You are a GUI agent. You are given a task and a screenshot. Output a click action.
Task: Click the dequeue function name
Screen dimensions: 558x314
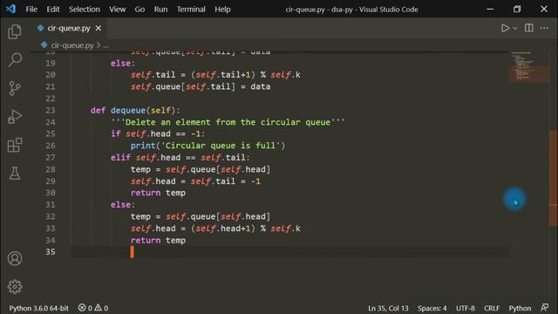coord(128,111)
